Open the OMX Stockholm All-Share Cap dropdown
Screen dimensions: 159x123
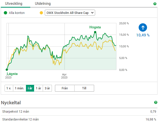tap(70, 13)
